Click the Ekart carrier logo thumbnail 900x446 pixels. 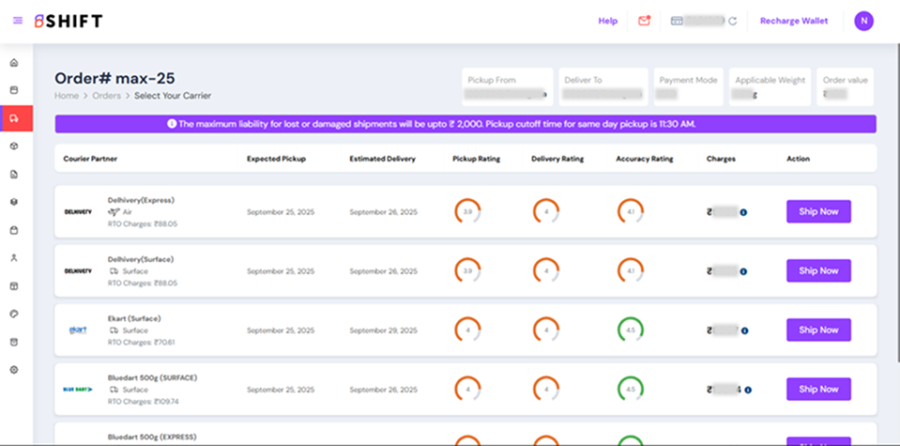pyautogui.click(x=78, y=331)
